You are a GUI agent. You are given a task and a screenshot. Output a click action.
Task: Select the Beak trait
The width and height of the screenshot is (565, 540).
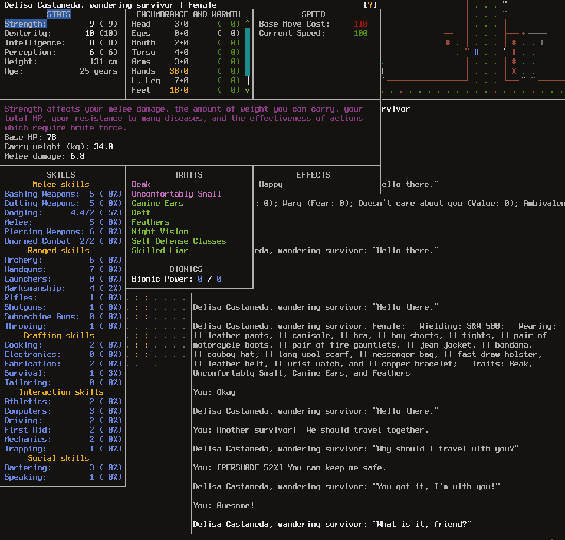tap(141, 184)
